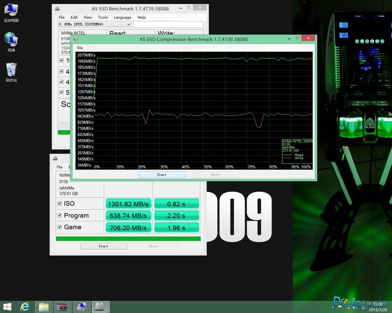This screenshot has width=392, height=313.
Task: Click Start in the copy benchmark window
Action: tap(104, 246)
